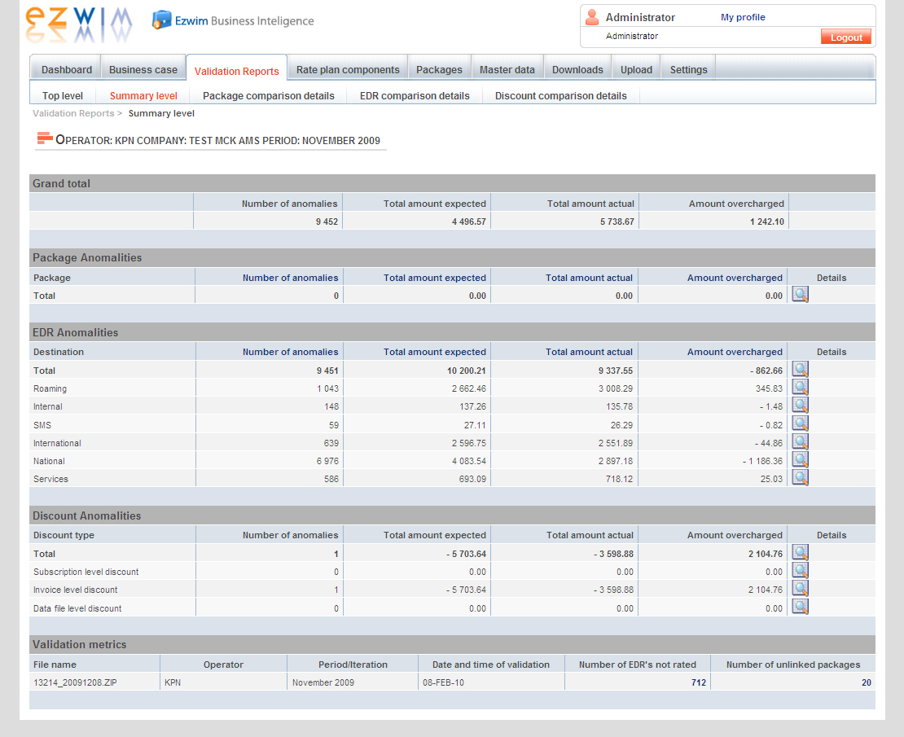Switch to Top level sub-tab
The image size is (904, 737).
click(x=63, y=96)
